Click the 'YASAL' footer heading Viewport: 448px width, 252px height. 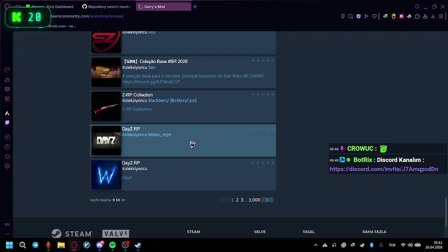point(308,232)
